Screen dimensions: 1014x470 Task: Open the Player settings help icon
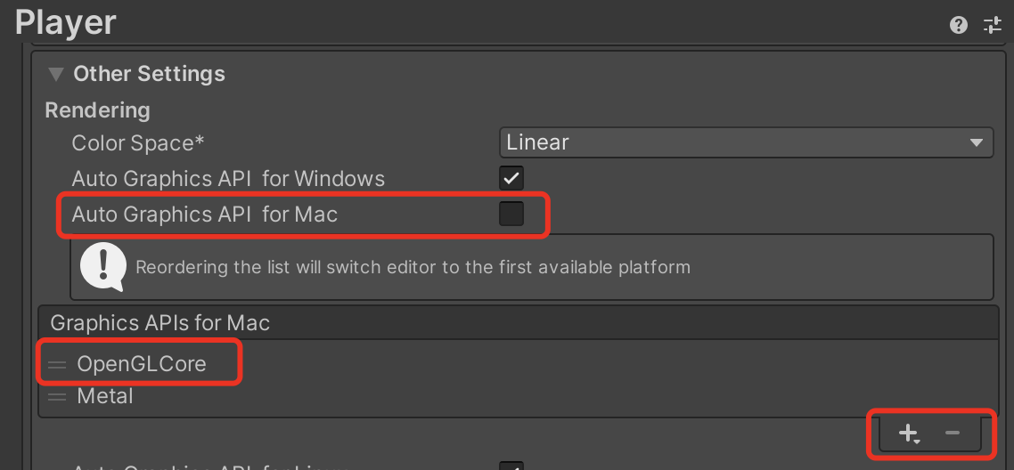tap(959, 25)
